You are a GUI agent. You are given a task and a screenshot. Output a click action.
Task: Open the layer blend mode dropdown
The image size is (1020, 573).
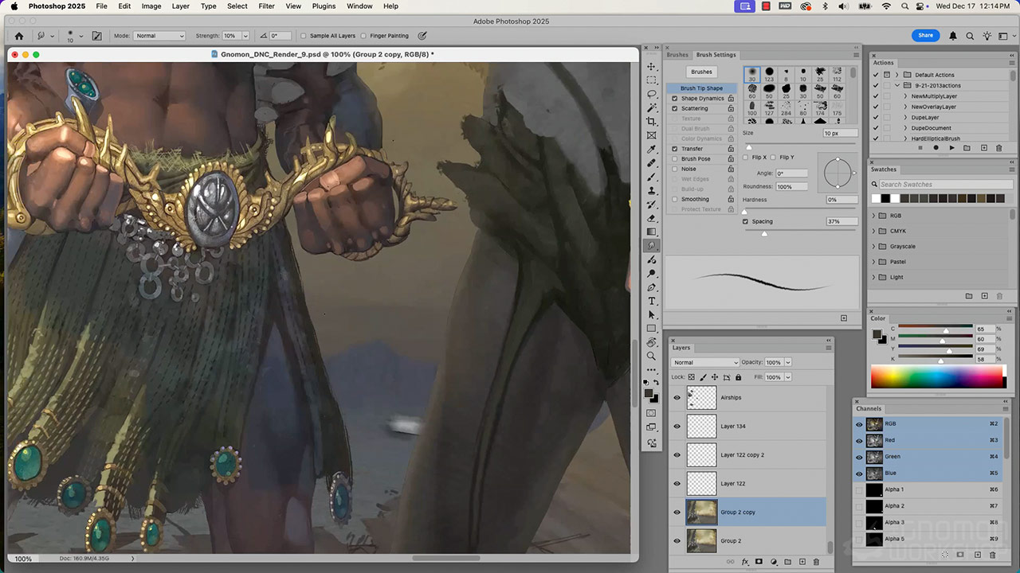705,363
